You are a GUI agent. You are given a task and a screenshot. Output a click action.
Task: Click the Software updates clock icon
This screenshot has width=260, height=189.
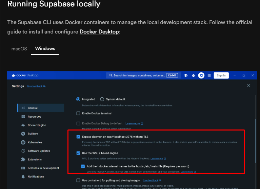[23, 151]
